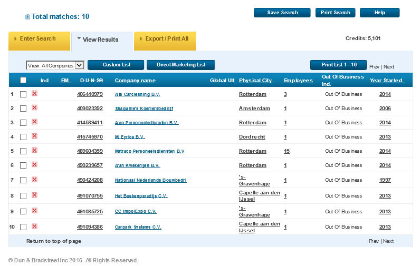Select checkbox for row 3 D-U-N-S 414589411
The height and width of the screenshot is (266, 420).
pos(23,122)
